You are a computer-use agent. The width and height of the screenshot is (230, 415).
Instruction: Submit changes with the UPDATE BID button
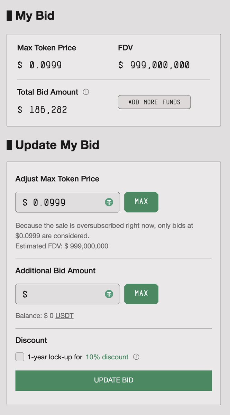(114, 380)
